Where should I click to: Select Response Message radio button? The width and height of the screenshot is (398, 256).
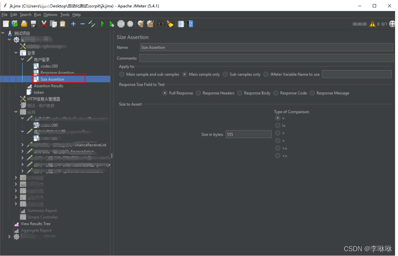[329, 93]
